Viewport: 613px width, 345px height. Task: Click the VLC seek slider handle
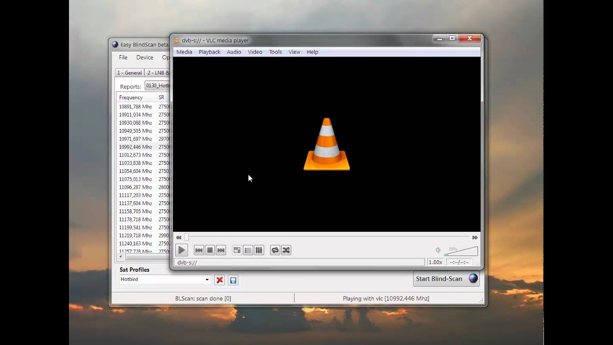pos(186,237)
